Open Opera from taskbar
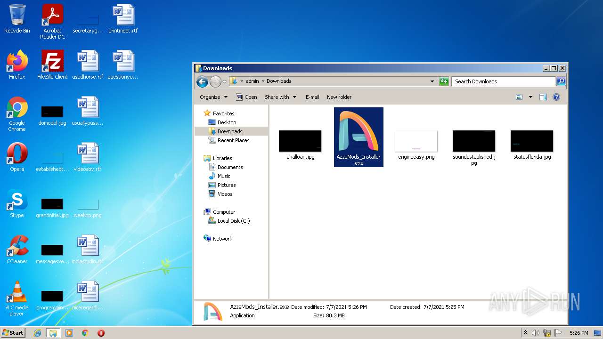This screenshot has width=603, height=339. [x=101, y=333]
